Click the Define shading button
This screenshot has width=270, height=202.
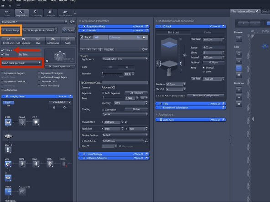[136, 109]
